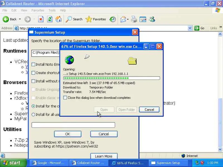Refresh the page in Internet Explorer
223x167 pixels.
click(50, 19)
